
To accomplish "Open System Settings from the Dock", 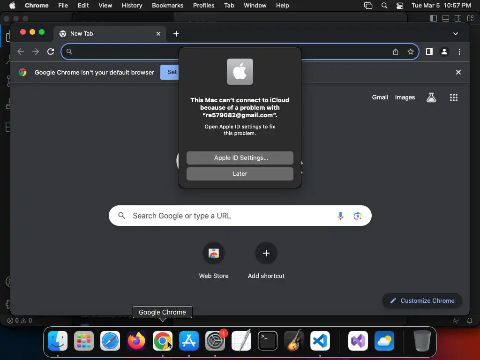I will (x=215, y=341).
